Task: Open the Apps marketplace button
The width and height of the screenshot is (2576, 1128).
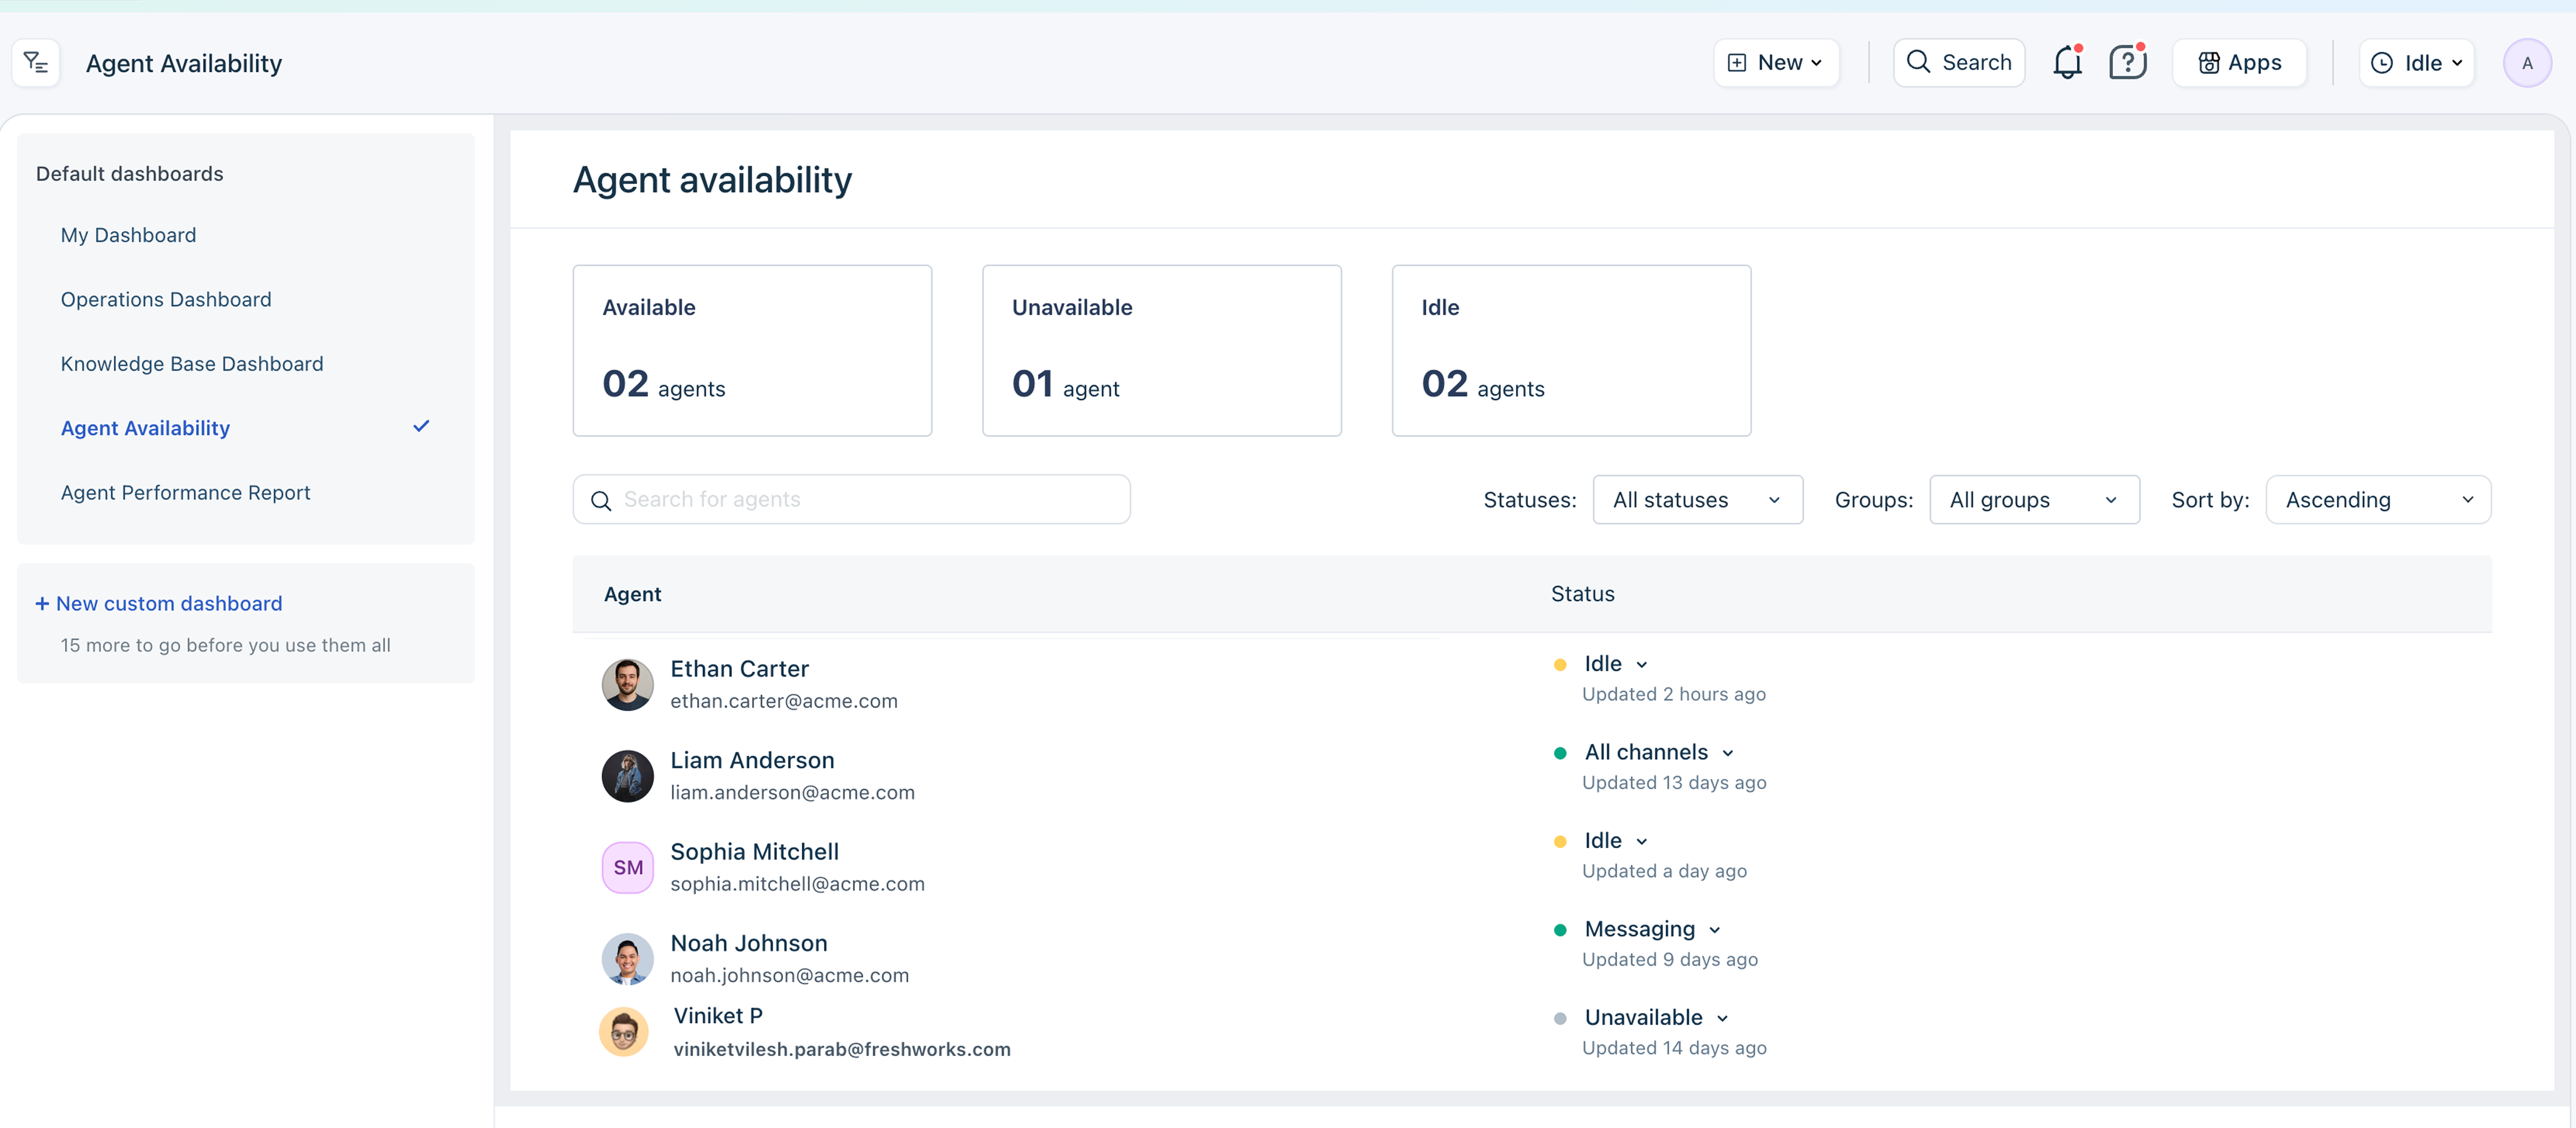Action: coord(2239,63)
